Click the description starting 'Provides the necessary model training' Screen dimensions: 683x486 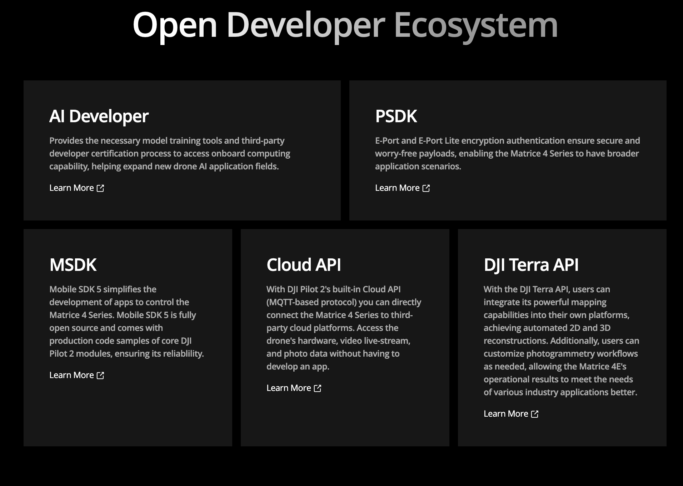(x=170, y=154)
